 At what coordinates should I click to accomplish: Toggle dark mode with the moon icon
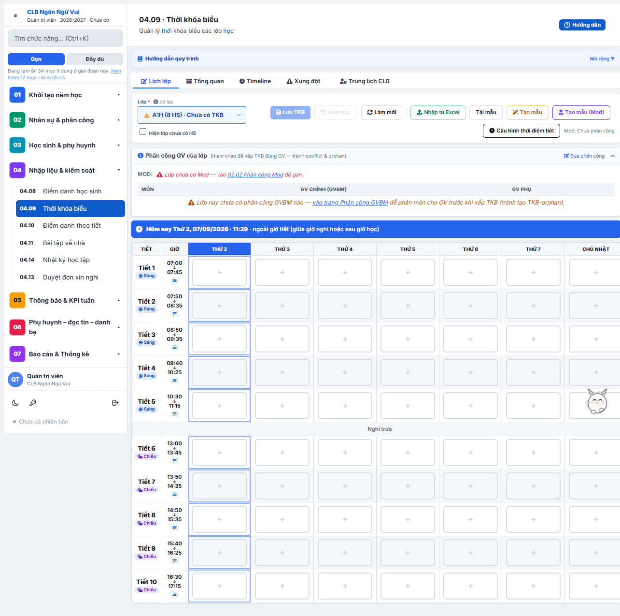[15, 403]
